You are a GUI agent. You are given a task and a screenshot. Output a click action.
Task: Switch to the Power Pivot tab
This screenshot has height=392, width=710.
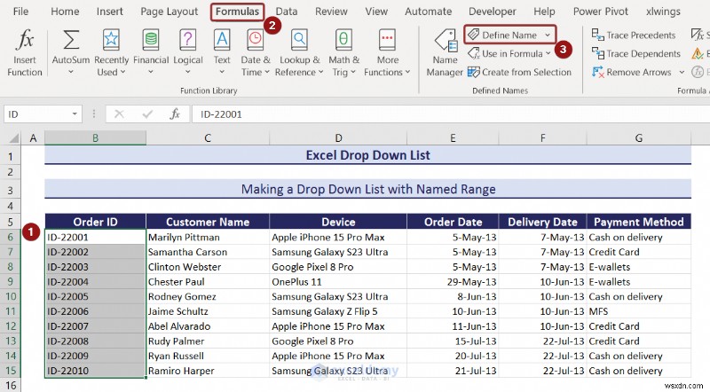pos(601,12)
